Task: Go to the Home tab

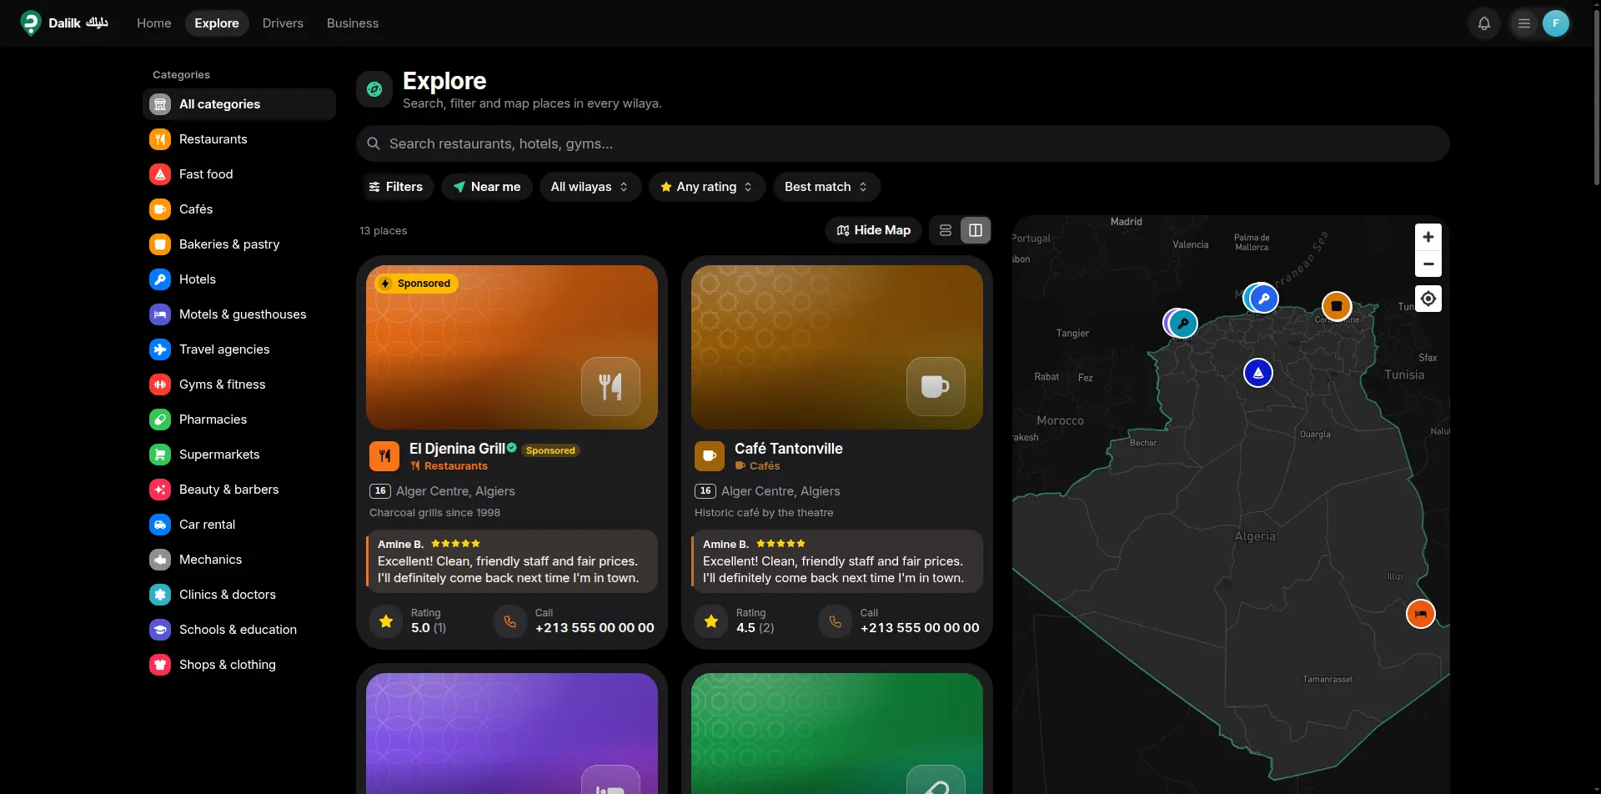Action: pyautogui.click(x=154, y=23)
